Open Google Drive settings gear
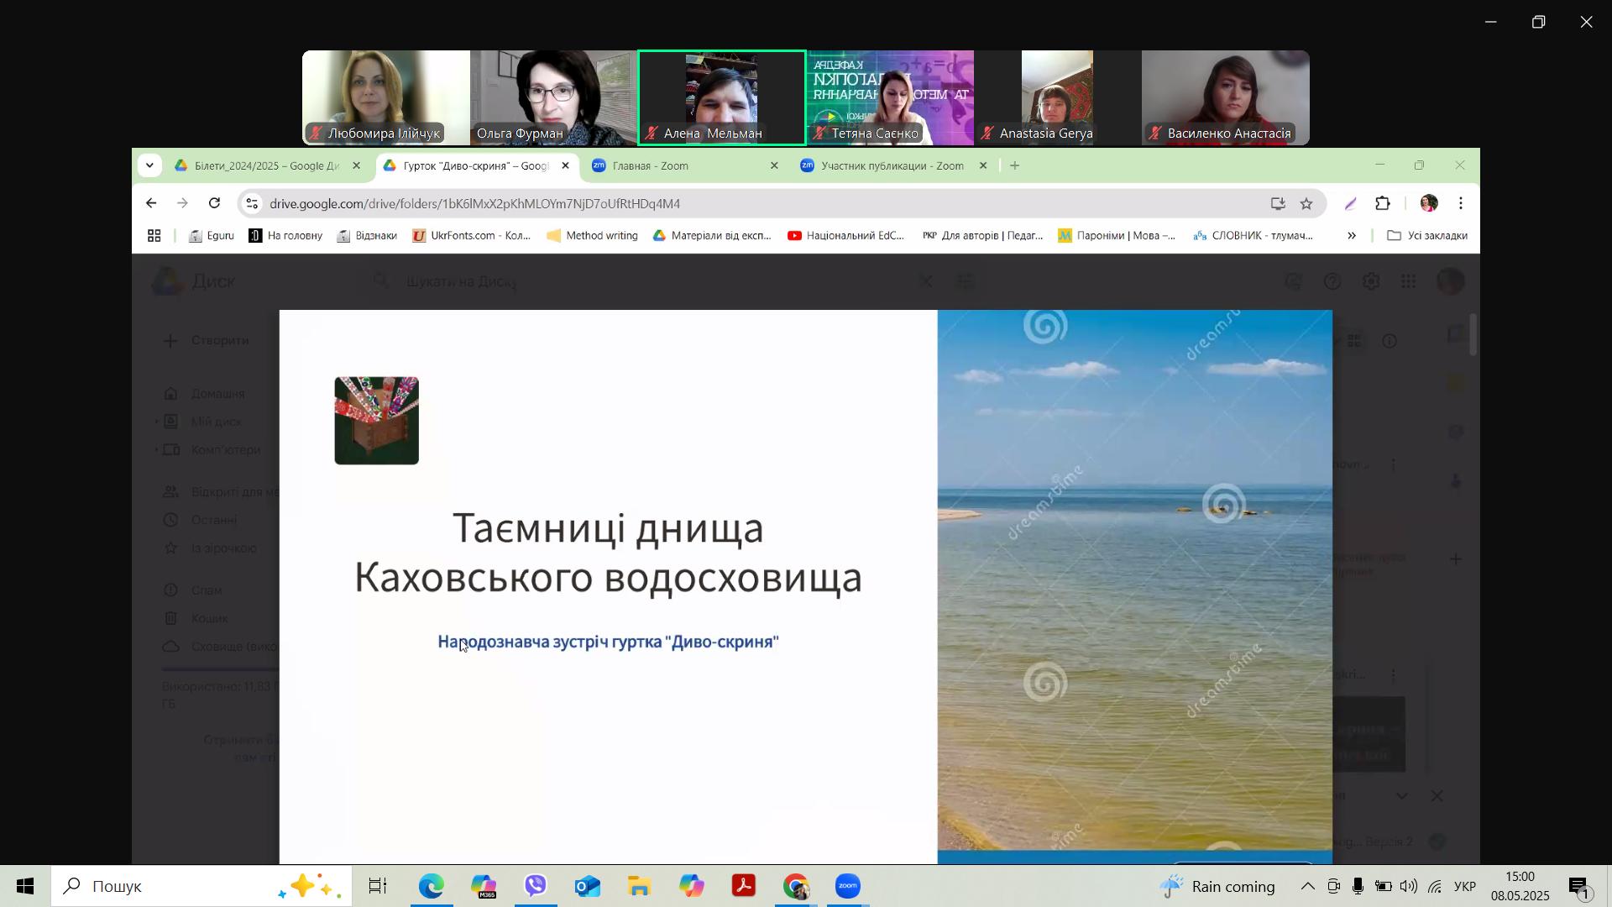 click(1372, 281)
